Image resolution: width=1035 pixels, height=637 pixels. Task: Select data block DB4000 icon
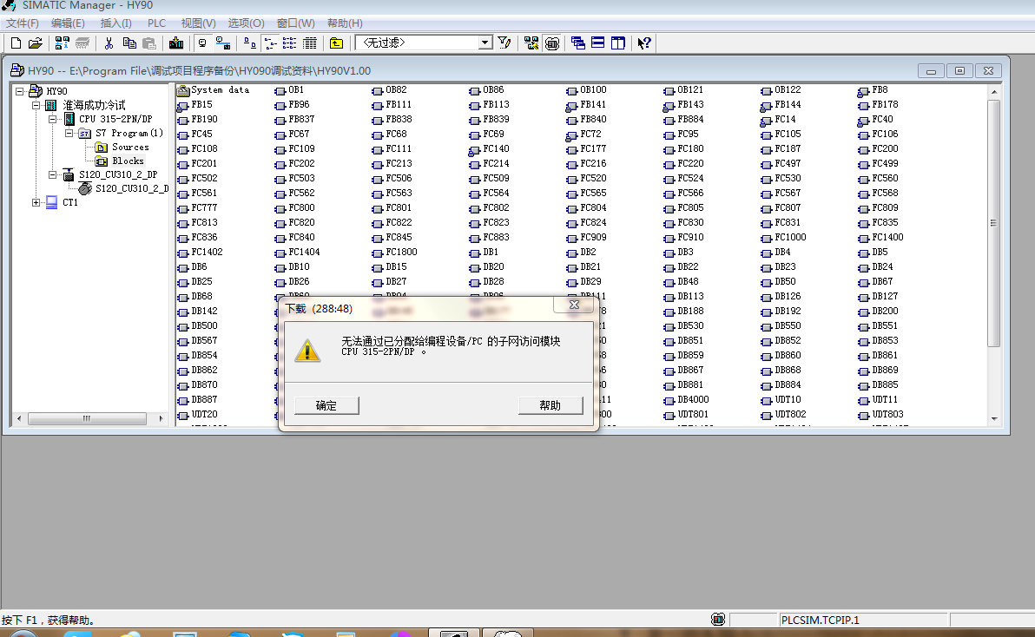pyautogui.click(x=669, y=400)
